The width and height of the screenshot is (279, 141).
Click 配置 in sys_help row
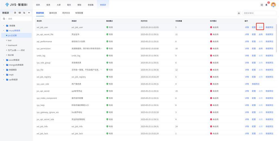pyautogui.click(x=254, y=105)
